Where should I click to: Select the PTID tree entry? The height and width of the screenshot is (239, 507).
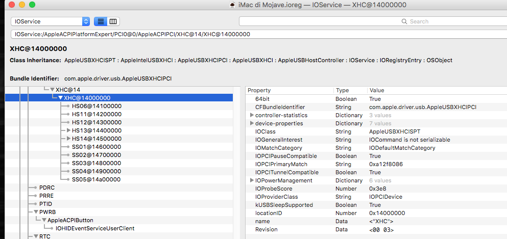tap(45, 204)
